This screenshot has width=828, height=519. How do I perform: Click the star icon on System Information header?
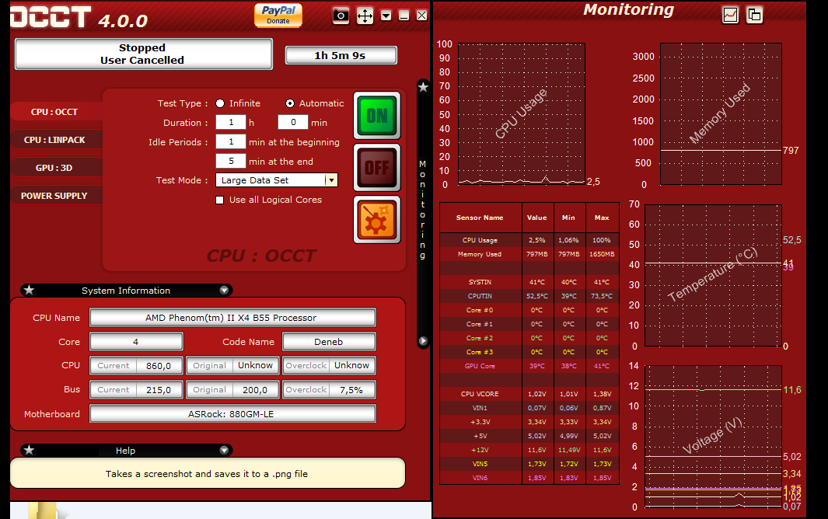[29, 290]
